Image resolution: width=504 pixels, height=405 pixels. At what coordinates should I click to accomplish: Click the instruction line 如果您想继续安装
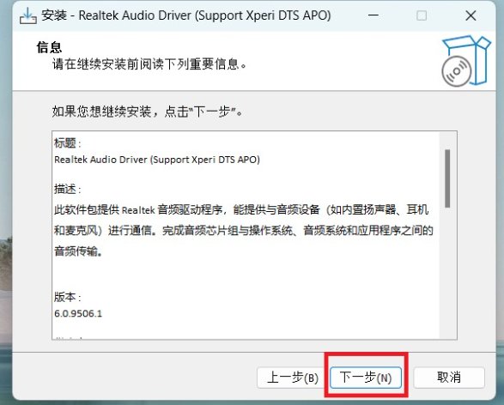coord(148,112)
